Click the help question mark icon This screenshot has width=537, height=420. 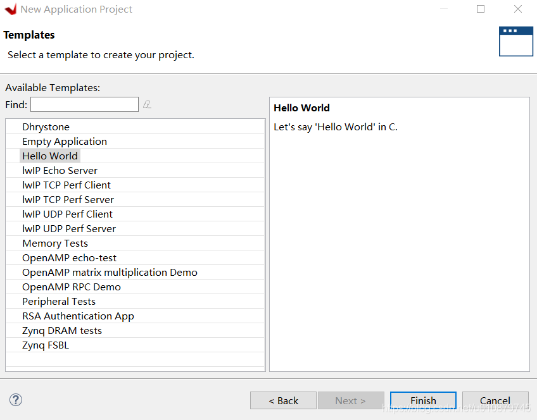click(x=16, y=400)
